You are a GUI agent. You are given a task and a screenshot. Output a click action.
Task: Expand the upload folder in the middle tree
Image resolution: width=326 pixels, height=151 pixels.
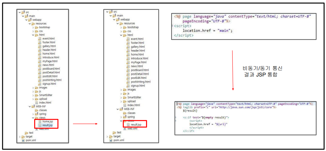click(x=121, y=101)
